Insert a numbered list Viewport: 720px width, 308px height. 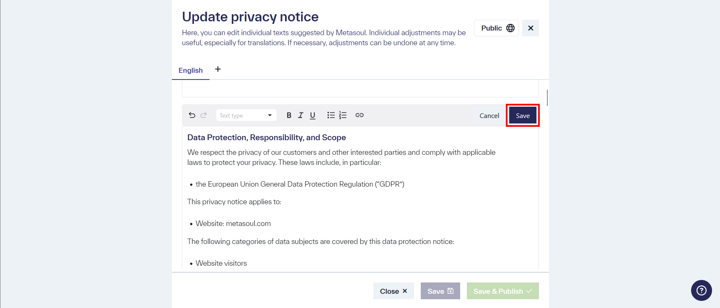pos(343,115)
